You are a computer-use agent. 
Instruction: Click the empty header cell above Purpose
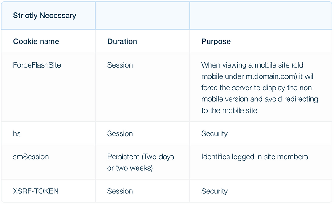point(261,16)
